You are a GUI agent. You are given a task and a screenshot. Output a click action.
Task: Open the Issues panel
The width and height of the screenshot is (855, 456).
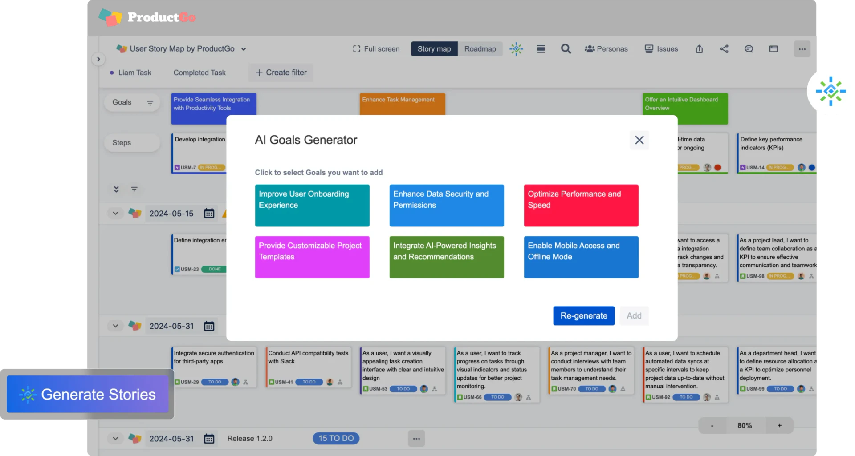tap(661, 49)
